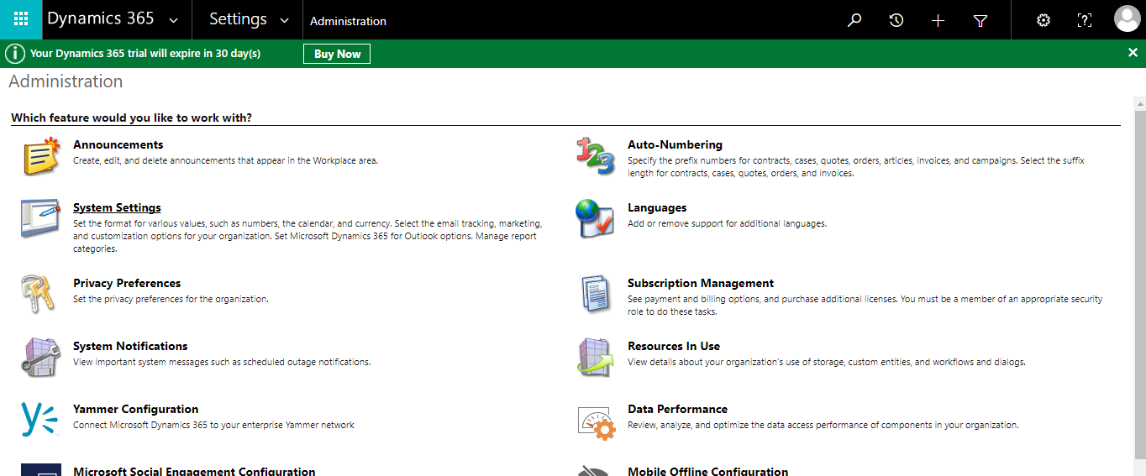
Task: Open the Resources In Use link
Action: tap(674, 346)
